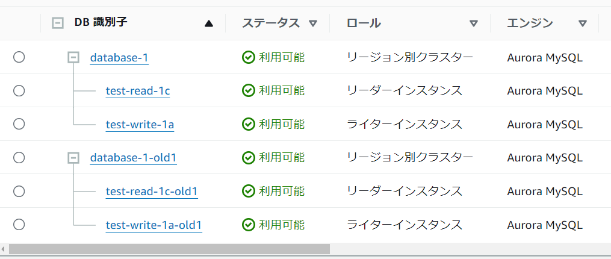Sort by エンジン column arrow
611x259 pixels.
point(582,23)
